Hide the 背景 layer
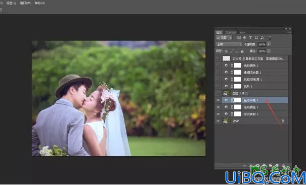The width and height of the screenshot is (306, 185). [218, 121]
